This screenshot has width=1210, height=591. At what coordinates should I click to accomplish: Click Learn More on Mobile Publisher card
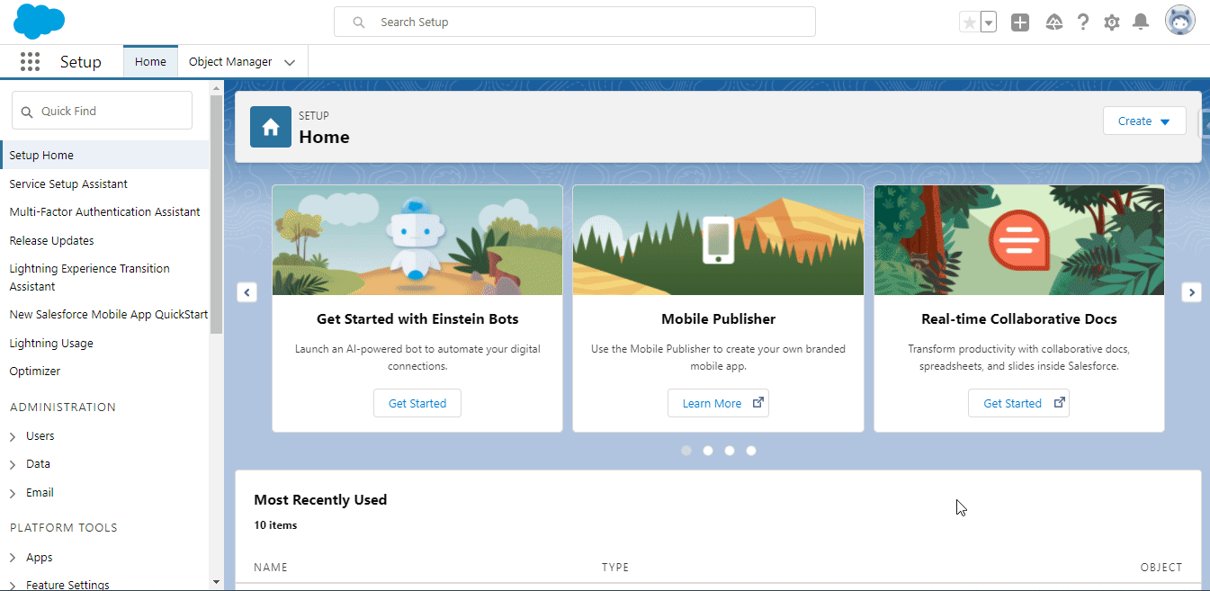718,403
